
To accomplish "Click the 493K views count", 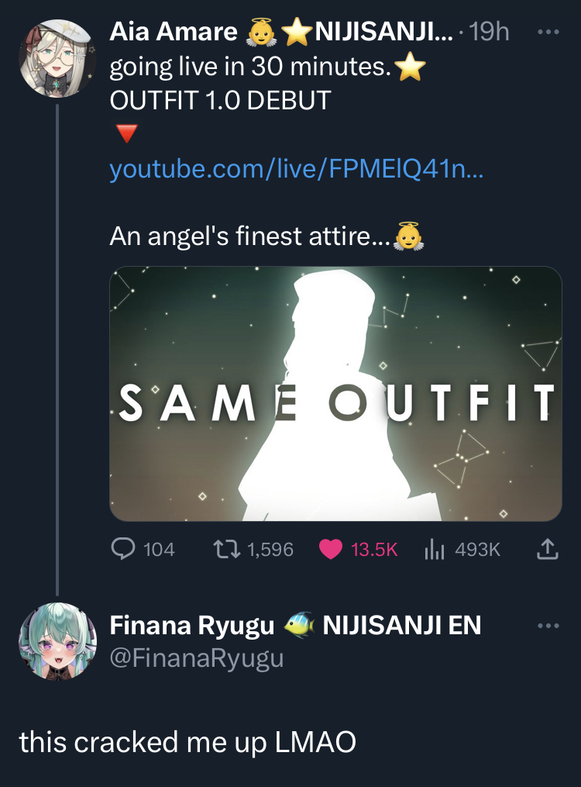I will point(478,549).
